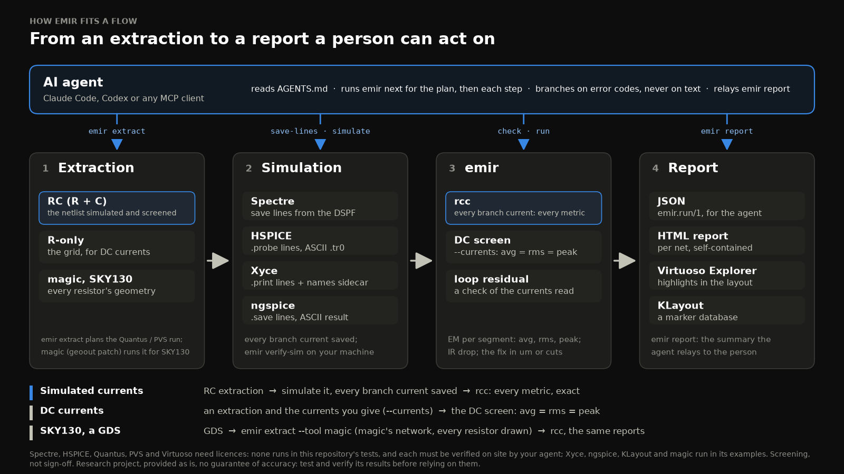
Task: Select the magic, SKY130 card
Action: 117,286
